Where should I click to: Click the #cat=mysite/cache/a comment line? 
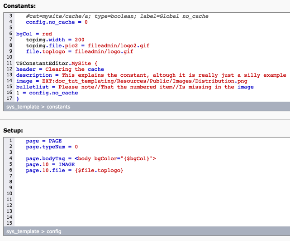coord(117,16)
